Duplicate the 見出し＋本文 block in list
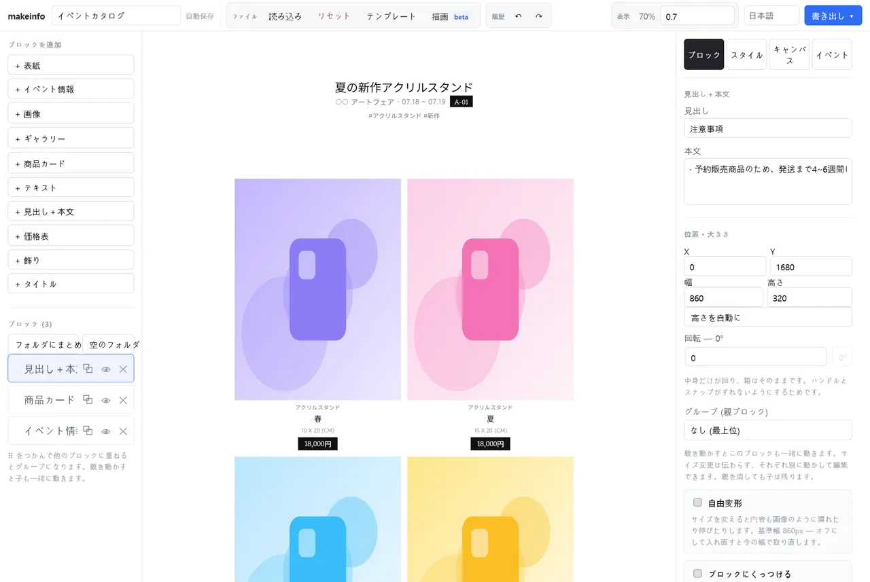Screen dimensions: 870x582 coord(88,369)
